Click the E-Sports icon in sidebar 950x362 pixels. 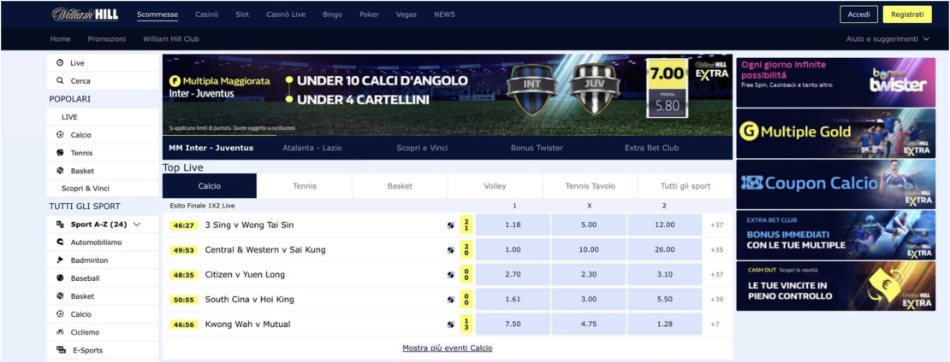pos(60,350)
